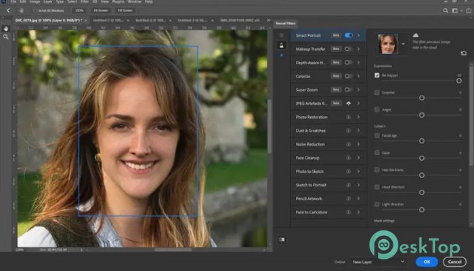Close the DSC_0278.jpg document tab
This screenshot has height=271, width=474.
86,20
